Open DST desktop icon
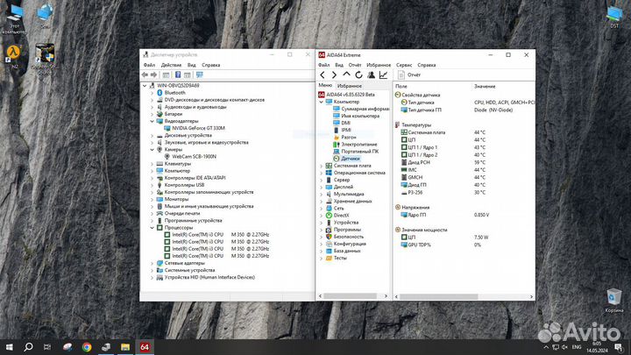This screenshot has height=355, width=631. [x=614, y=17]
